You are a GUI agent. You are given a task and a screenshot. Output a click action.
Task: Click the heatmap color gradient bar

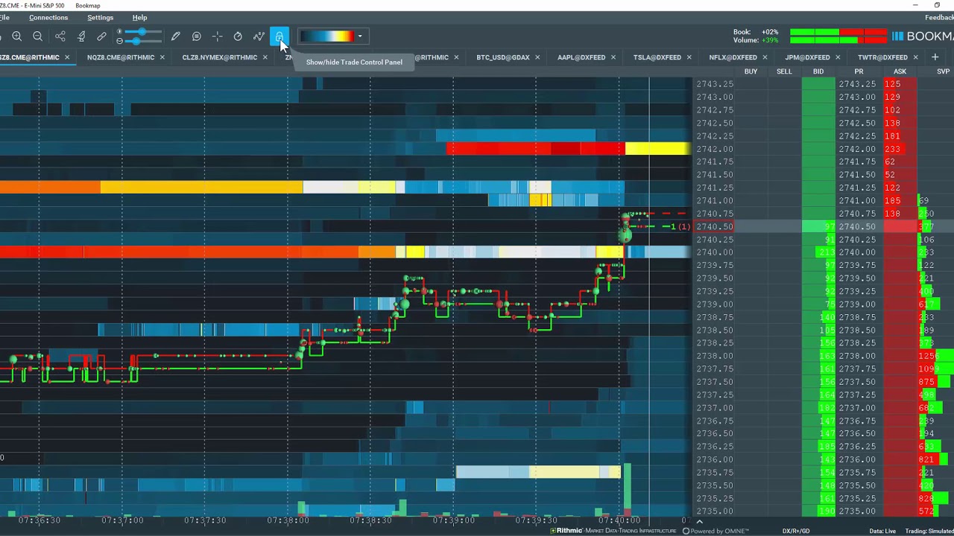tap(326, 36)
